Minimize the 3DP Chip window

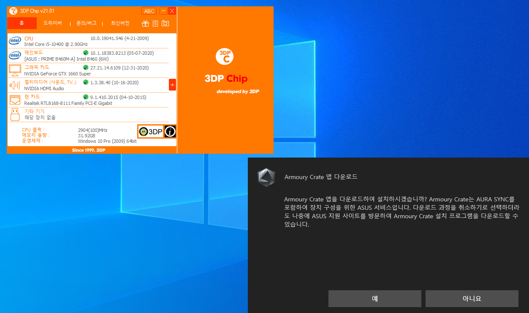click(164, 11)
